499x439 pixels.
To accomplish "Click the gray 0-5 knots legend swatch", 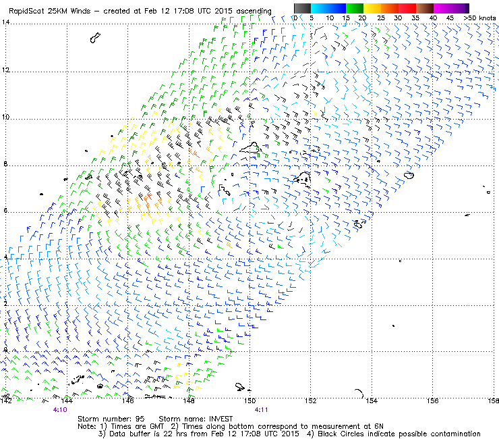I will (302, 8).
